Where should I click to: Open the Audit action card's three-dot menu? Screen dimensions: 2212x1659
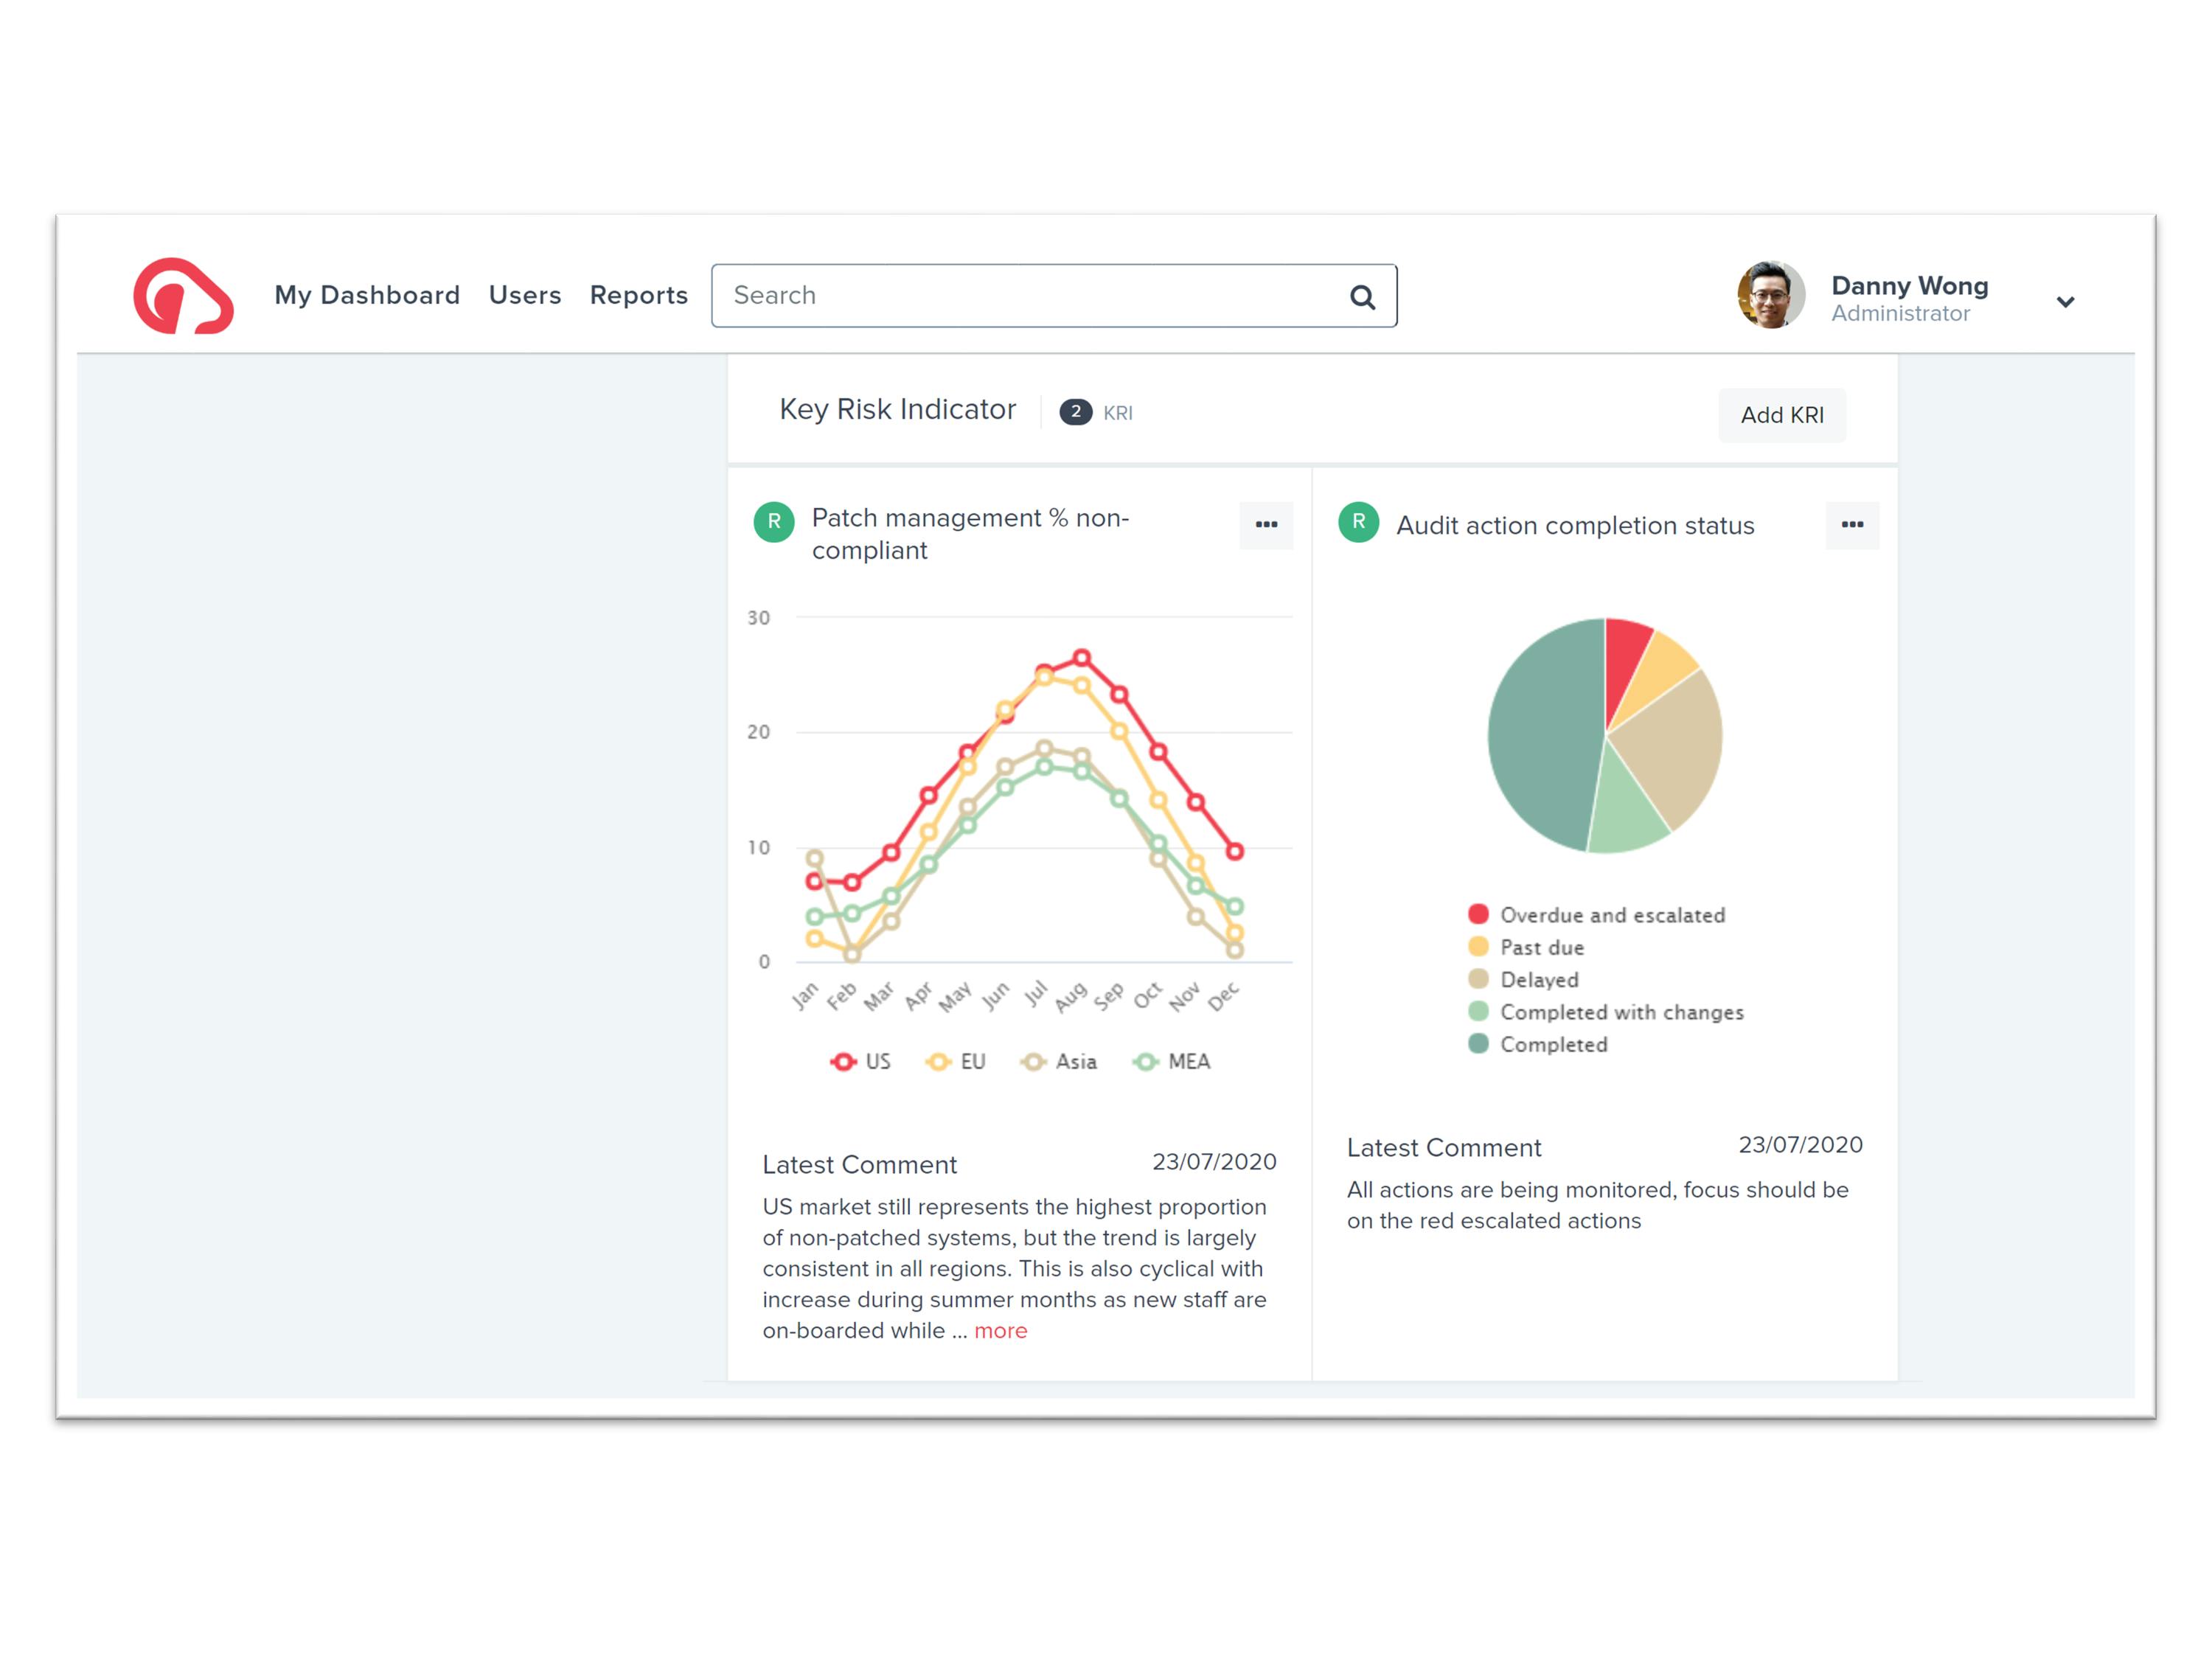tap(1852, 525)
